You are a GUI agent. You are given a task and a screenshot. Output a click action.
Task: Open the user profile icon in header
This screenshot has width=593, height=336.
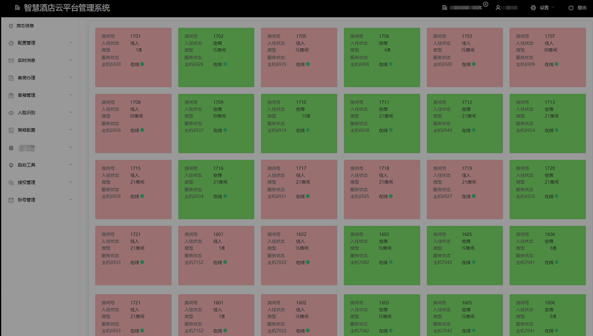(498, 8)
